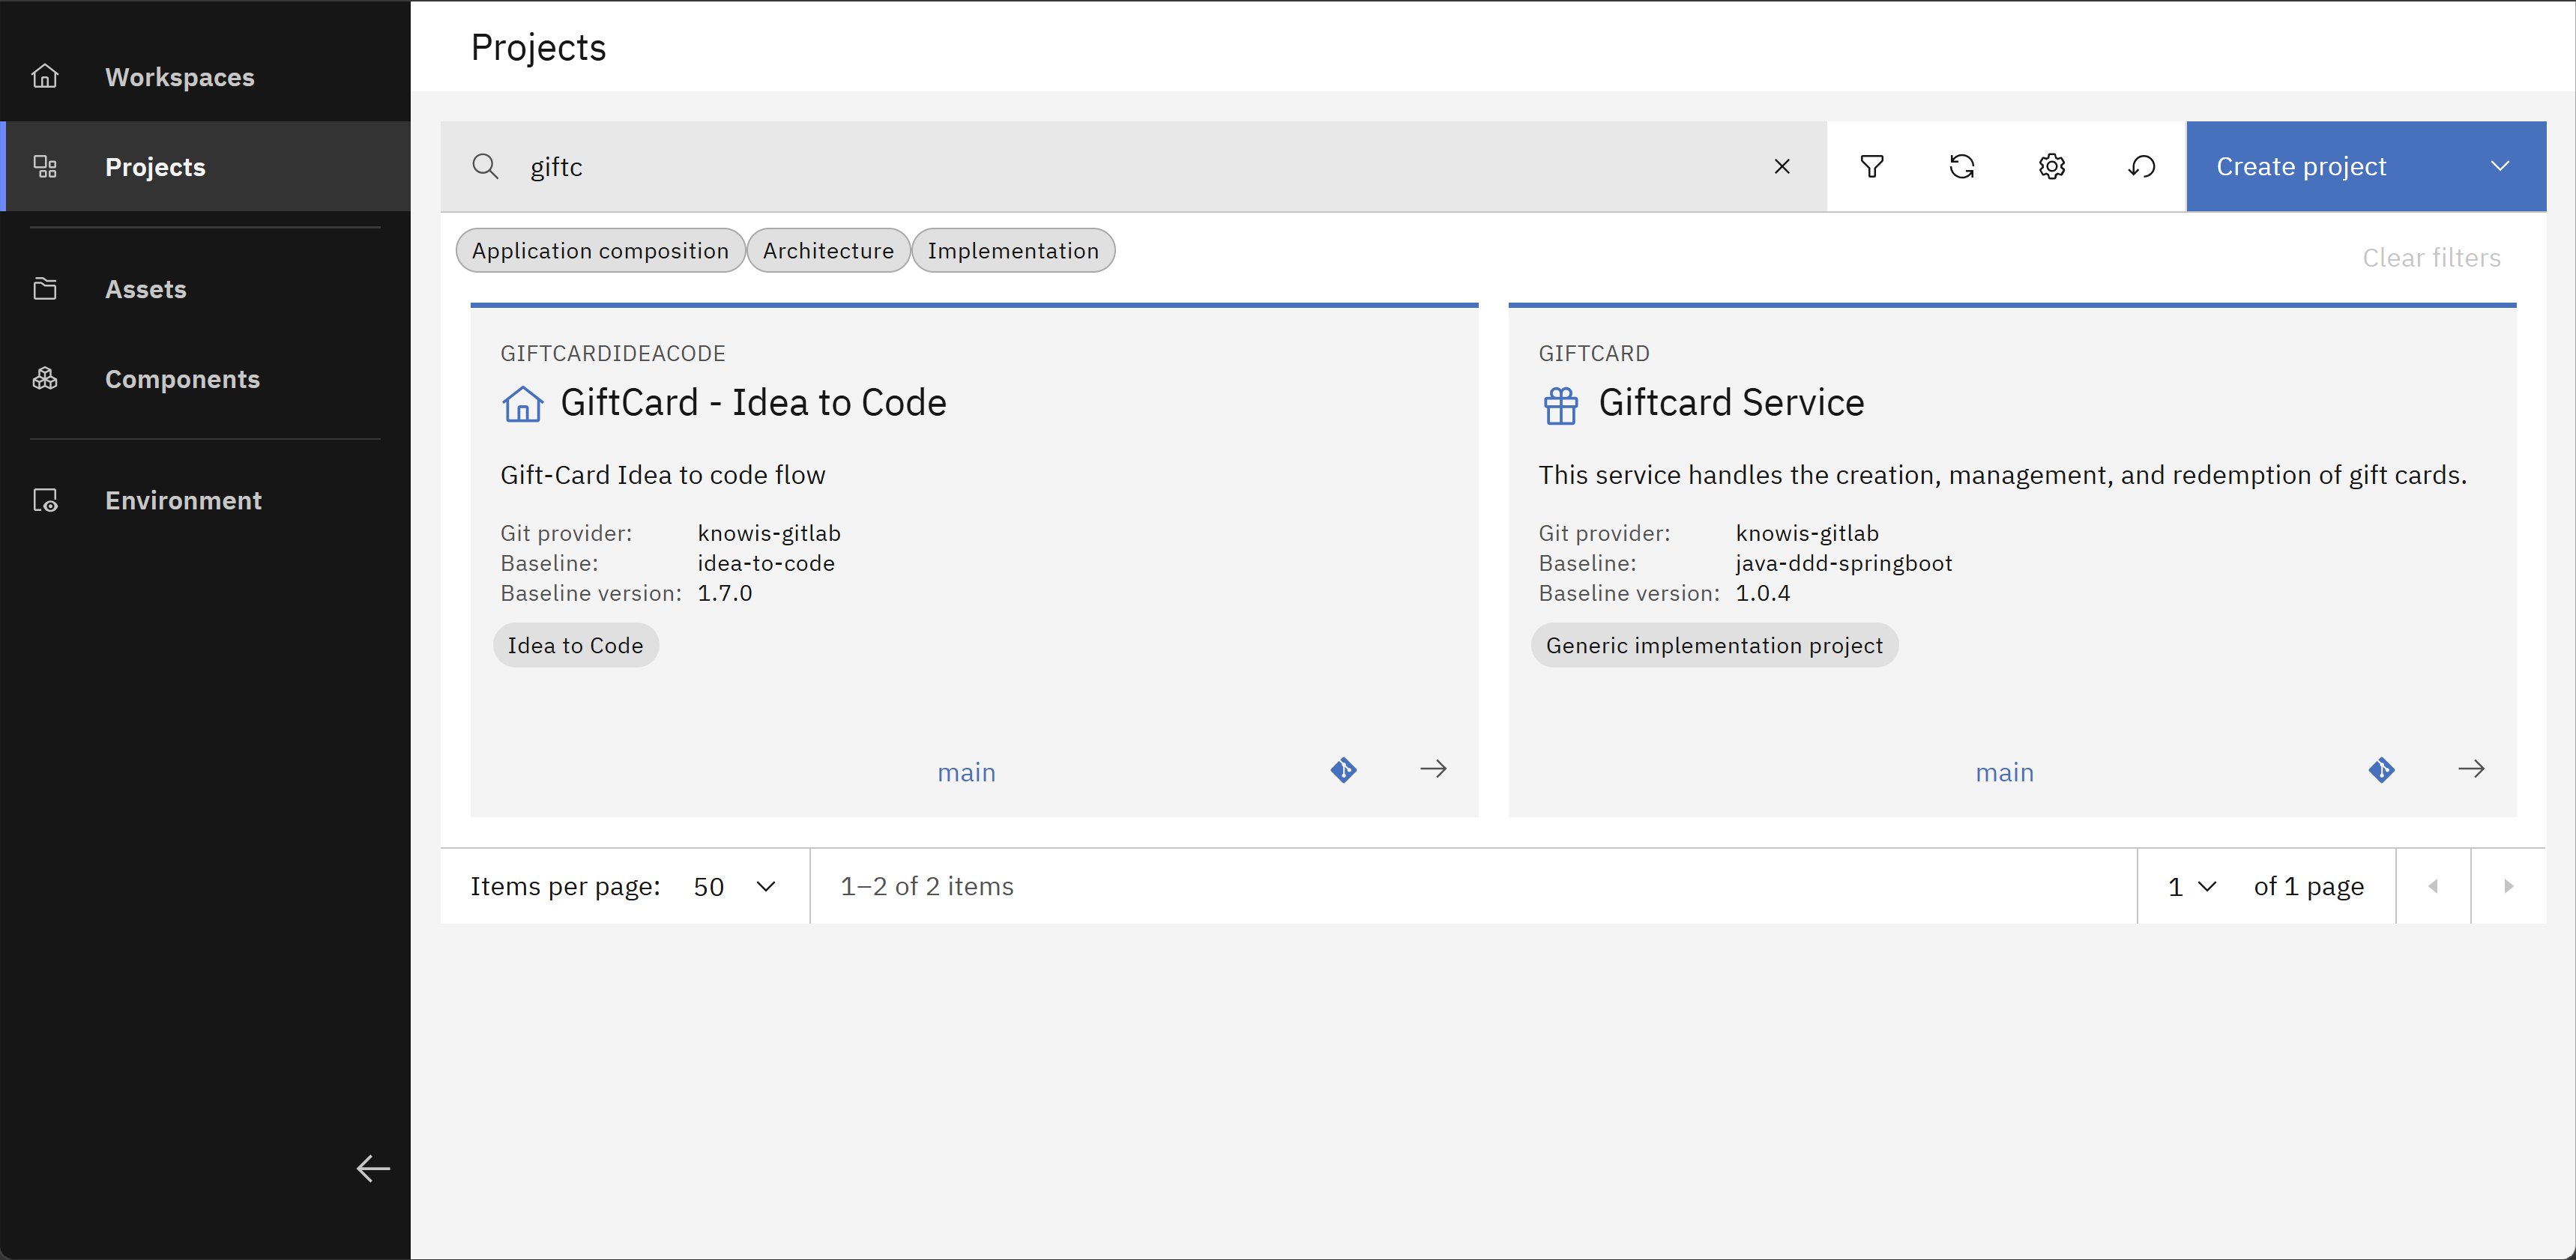Clear the search text with X
Screen dimensions: 2576x1260
(1781, 167)
